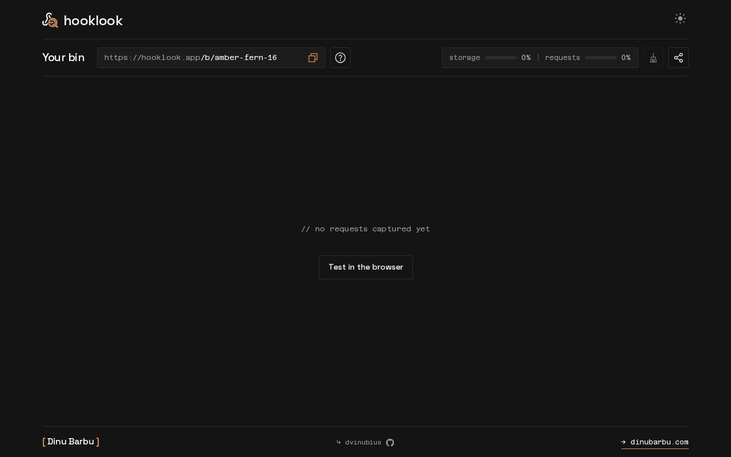Screen dimensions: 731x457
Task: Click the hooklook webhook logo icon
Action: [50, 20]
